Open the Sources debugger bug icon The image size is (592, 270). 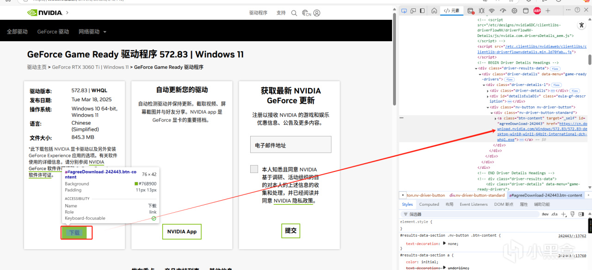(481, 11)
